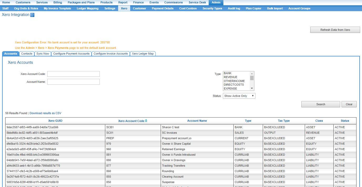The width and height of the screenshot is (362, 187).
Task: Open the Sync Now tab
Action: pyautogui.click(x=43, y=54)
